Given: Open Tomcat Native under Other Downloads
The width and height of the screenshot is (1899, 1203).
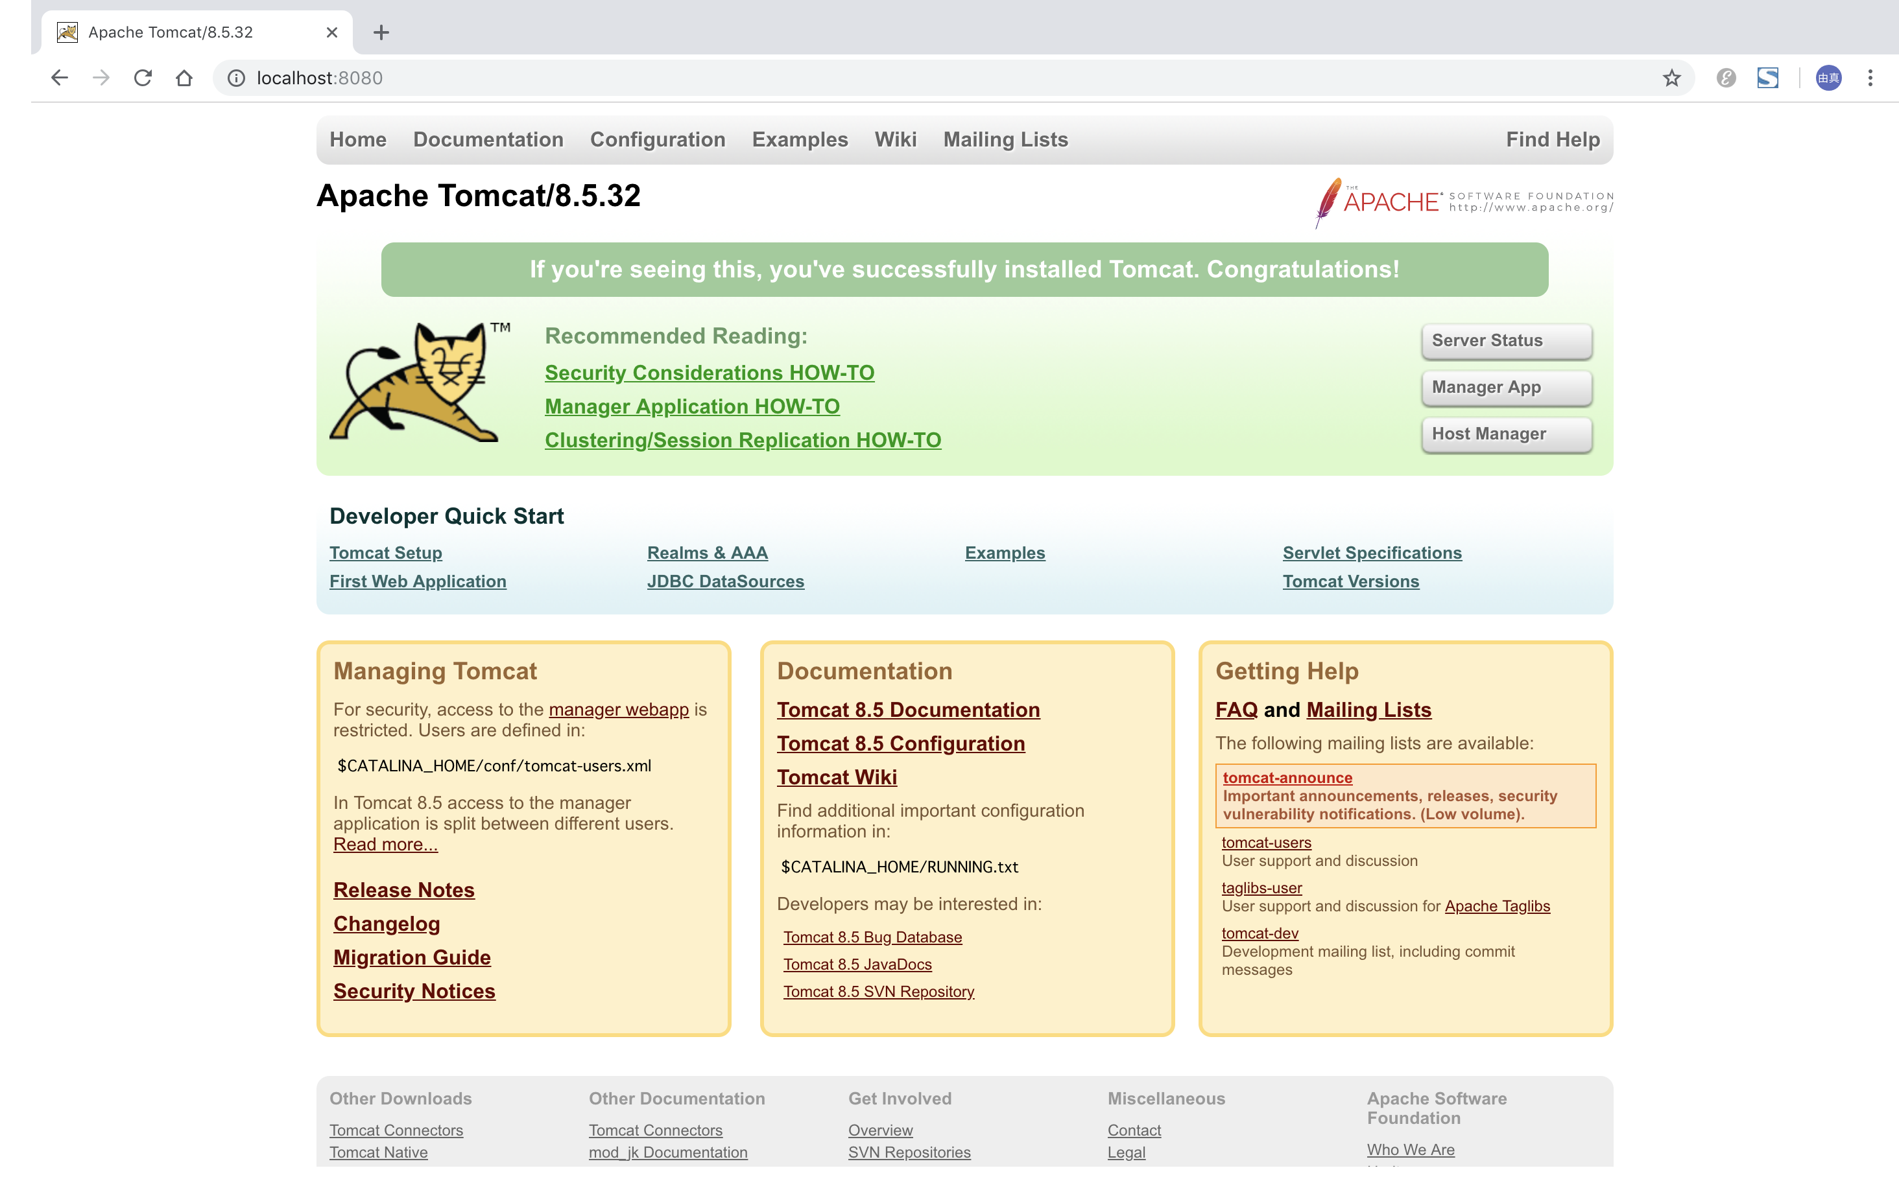Looking at the screenshot, I should point(379,1152).
